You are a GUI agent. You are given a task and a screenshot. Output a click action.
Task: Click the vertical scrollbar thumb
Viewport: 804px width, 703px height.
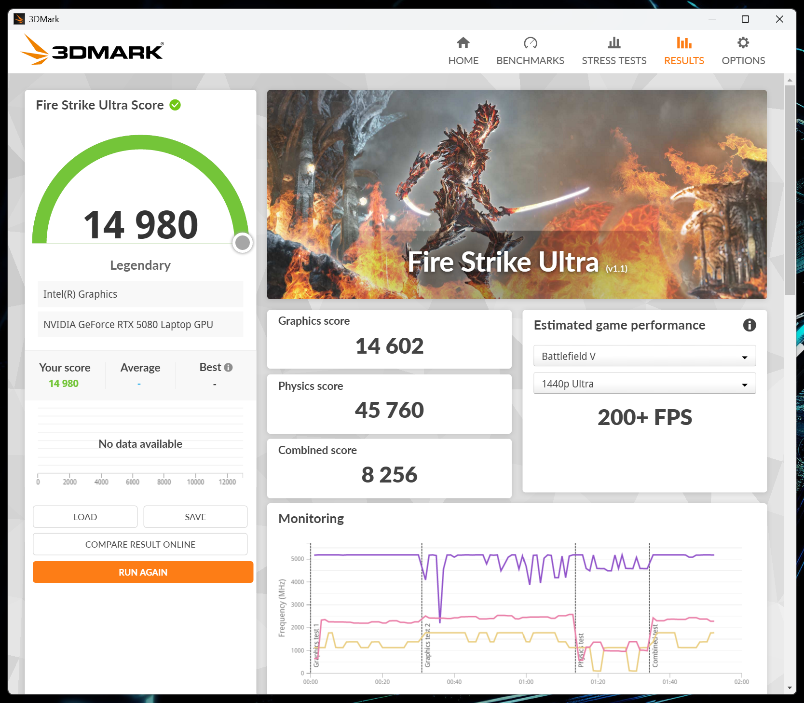coord(790,190)
